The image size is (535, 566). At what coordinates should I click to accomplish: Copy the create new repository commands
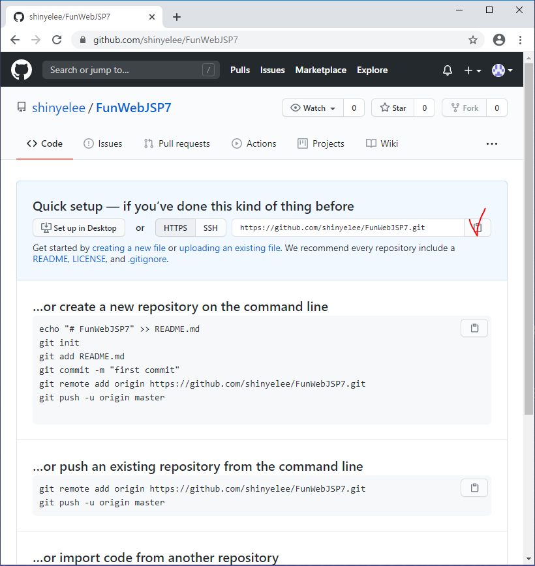[x=474, y=328]
